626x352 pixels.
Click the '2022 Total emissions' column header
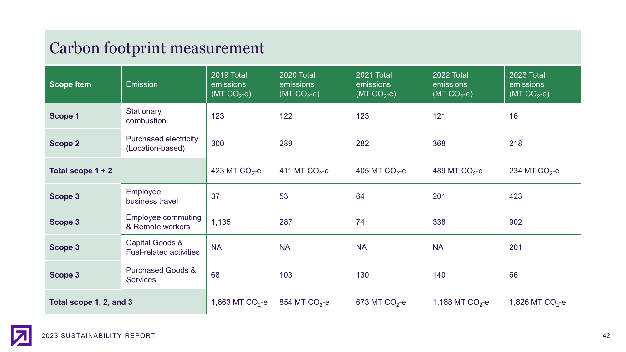tap(466, 84)
